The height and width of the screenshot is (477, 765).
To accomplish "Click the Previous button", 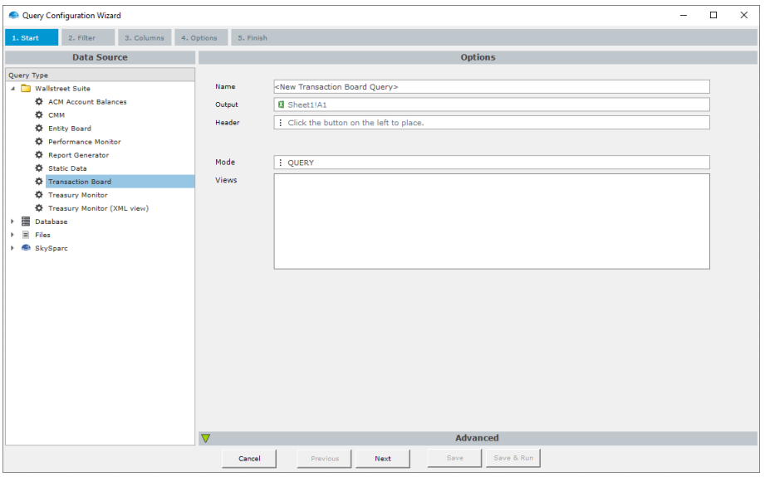I will (x=325, y=459).
